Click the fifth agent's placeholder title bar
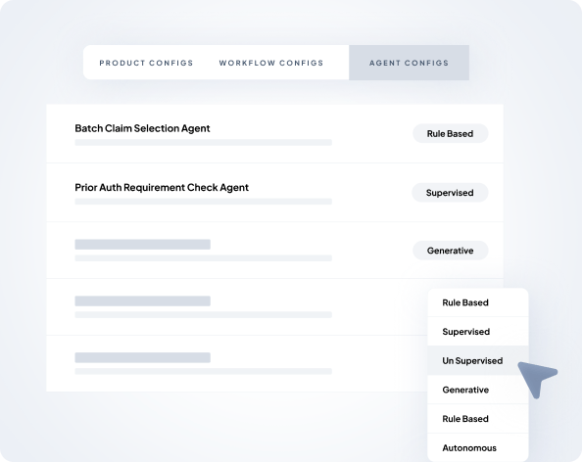 click(x=143, y=357)
